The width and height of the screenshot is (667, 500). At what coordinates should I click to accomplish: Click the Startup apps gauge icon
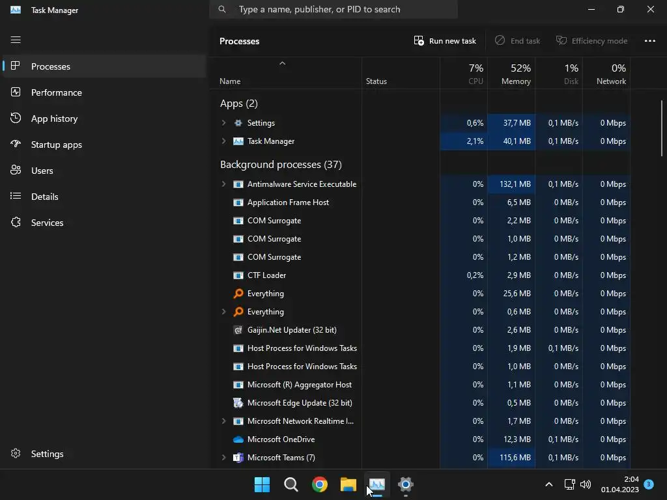(16, 144)
